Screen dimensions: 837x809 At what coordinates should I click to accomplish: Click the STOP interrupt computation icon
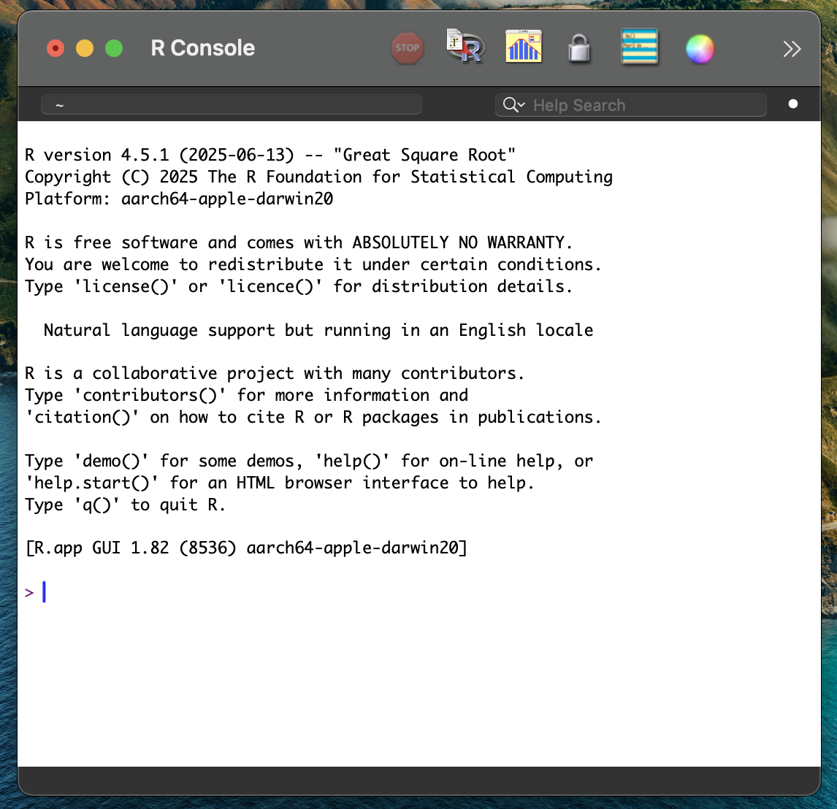click(408, 48)
